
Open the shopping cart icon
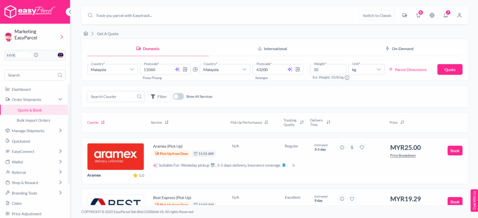point(418,15)
